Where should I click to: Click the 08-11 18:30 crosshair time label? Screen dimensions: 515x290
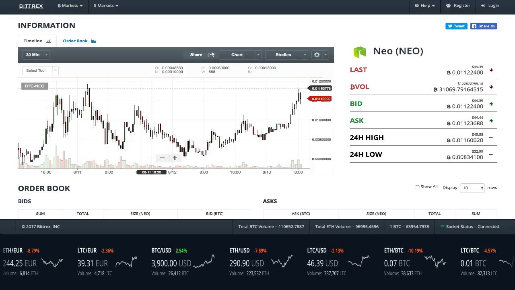(x=151, y=172)
